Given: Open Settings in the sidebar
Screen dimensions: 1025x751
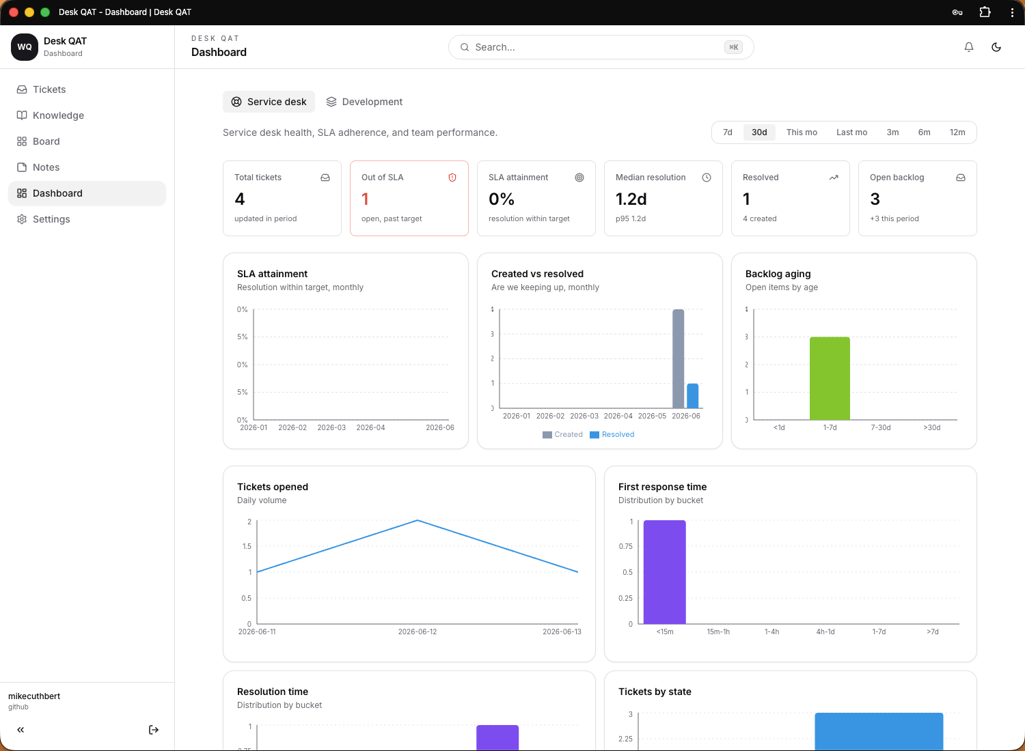Looking at the screenshot, I should (87, 219).
